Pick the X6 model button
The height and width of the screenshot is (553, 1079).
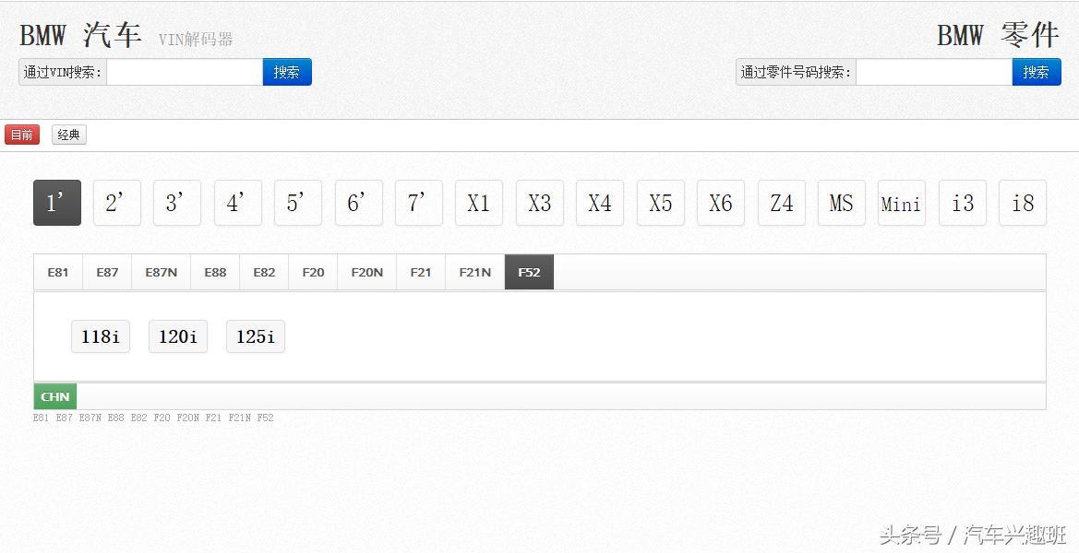click(x=721, y=203)
